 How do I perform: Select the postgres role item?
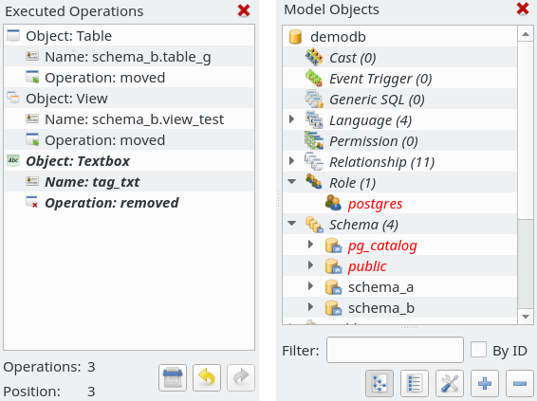(375, 204)
